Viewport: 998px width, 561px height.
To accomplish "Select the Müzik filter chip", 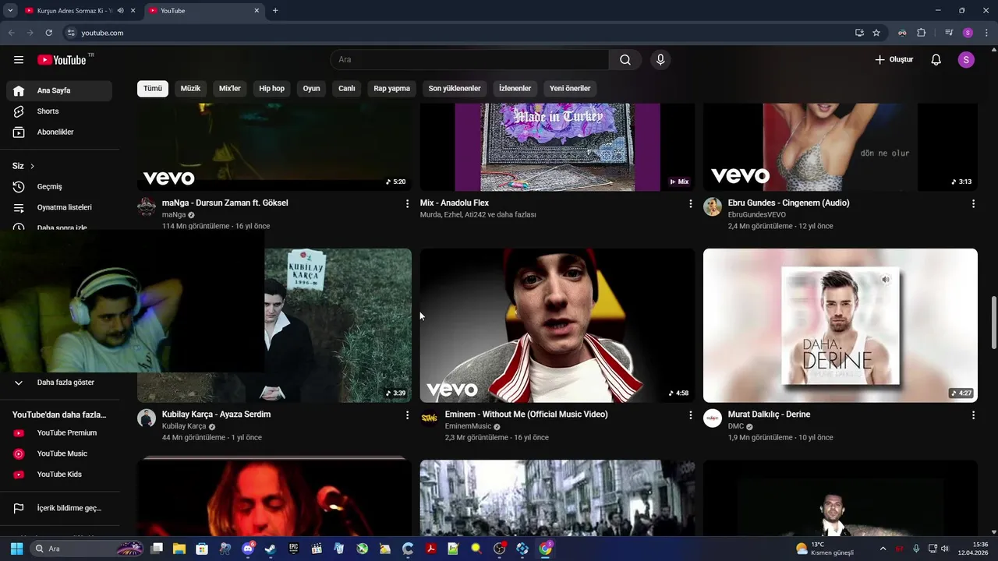I will coord(190,89).
